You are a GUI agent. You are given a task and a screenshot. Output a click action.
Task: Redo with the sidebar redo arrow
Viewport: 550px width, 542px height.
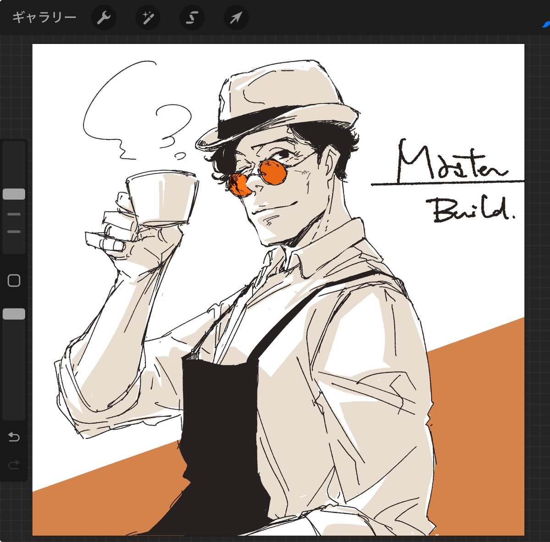coord(14,465)
